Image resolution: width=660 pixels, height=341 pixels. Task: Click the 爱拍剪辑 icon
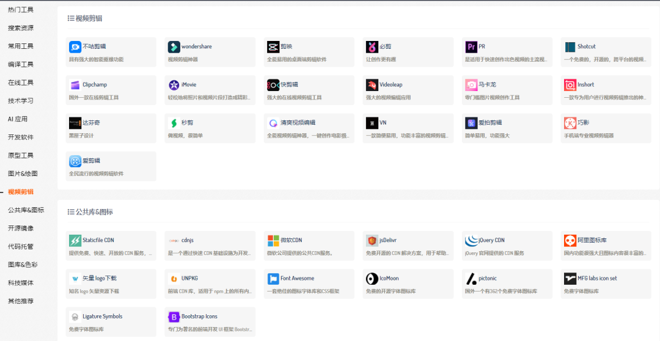tap(471, 123)
